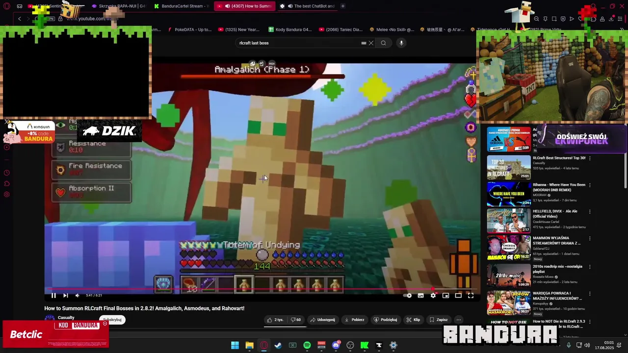628x353 pixels.
Task: Open 'Melee <No Skill>' bookmark
Action: point(392,29)
